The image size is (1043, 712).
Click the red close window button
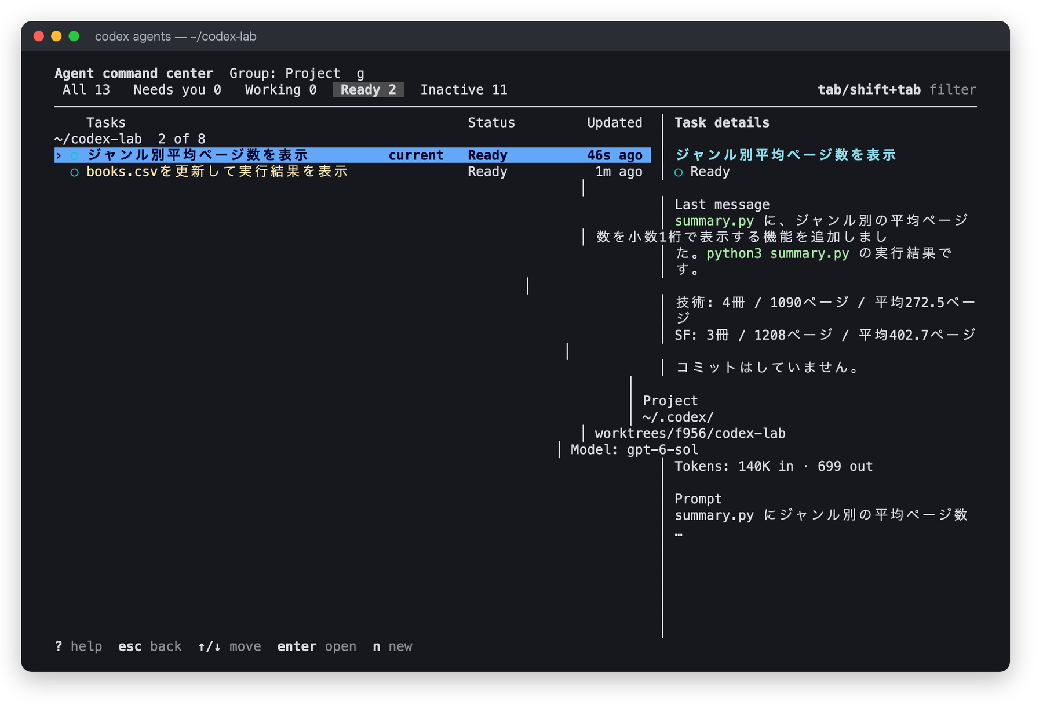click(39, 36)
